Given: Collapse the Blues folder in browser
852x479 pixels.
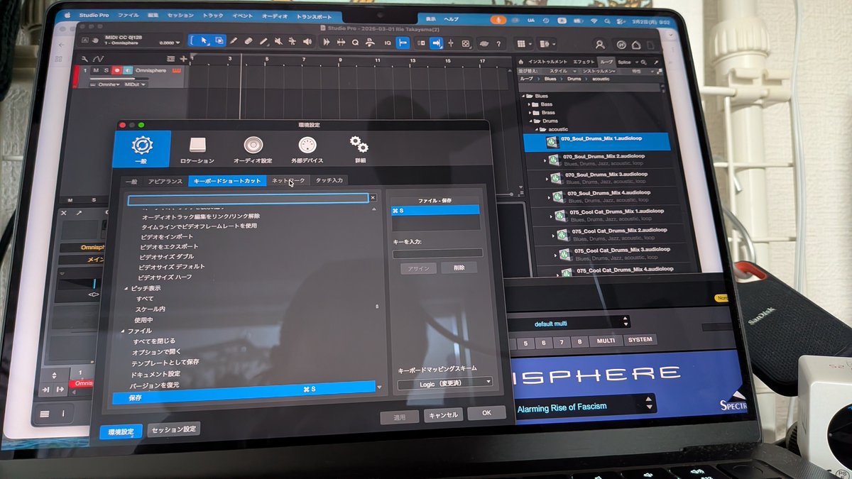Looking at the screenshot, I should click(x=525, y=95).
